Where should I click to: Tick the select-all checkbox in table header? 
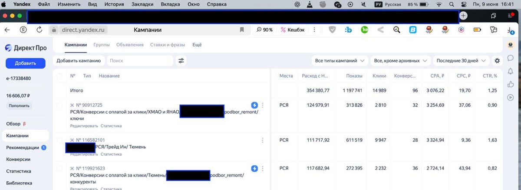(59, 76)
